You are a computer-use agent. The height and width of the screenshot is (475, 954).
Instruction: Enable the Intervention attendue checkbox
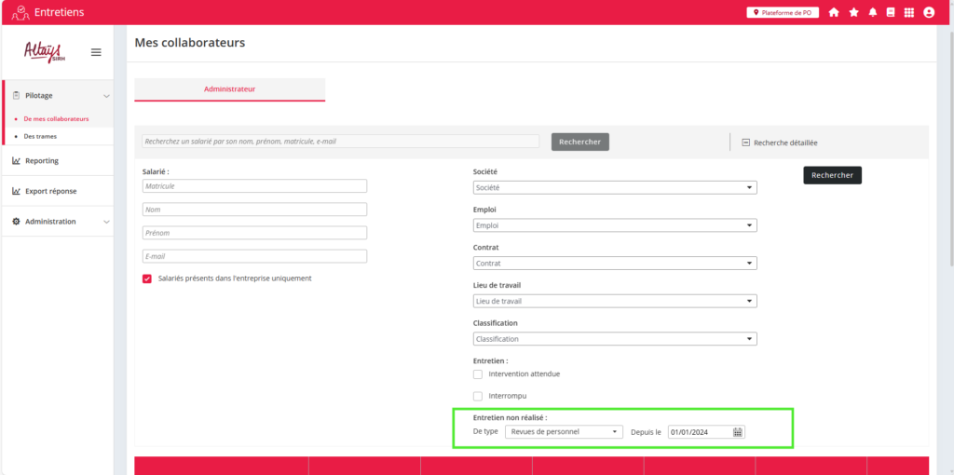point(478,374)
